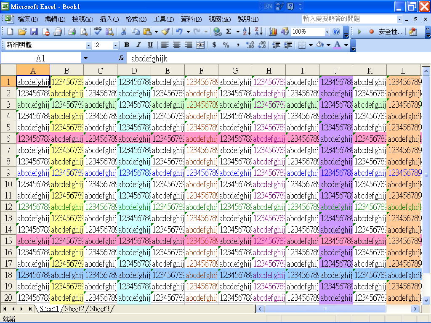Open the Chart Wizard
The width and height of the screenshot is (431, 323).
273,32
